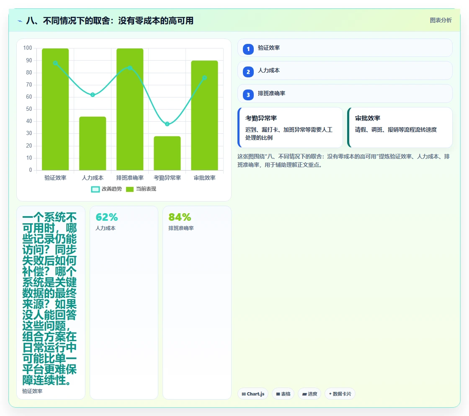The width and height of the screenshot is (469, 416).
Task: Click the 表格 tag
Action: click(283, 394)
